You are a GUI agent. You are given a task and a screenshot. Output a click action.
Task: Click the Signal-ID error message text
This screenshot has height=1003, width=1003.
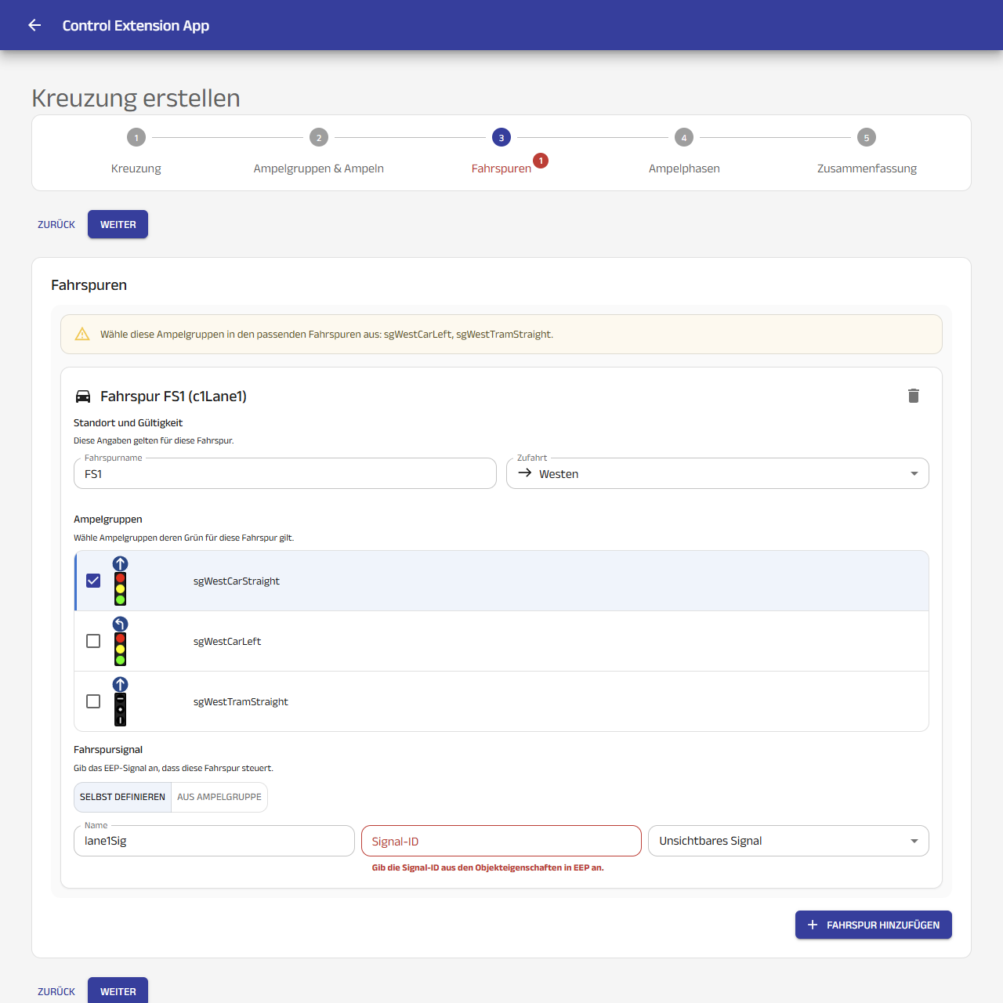pos(487,867)
